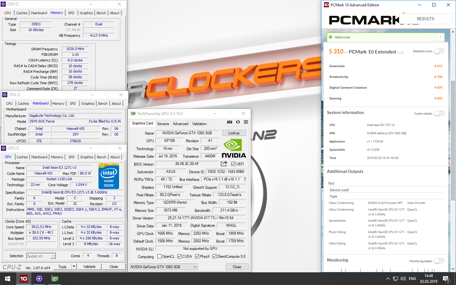Switch to the Advanced tab in GPU-Z
Image resolution: width=456 pixels, height=285 pixels.
coord(180,124)
